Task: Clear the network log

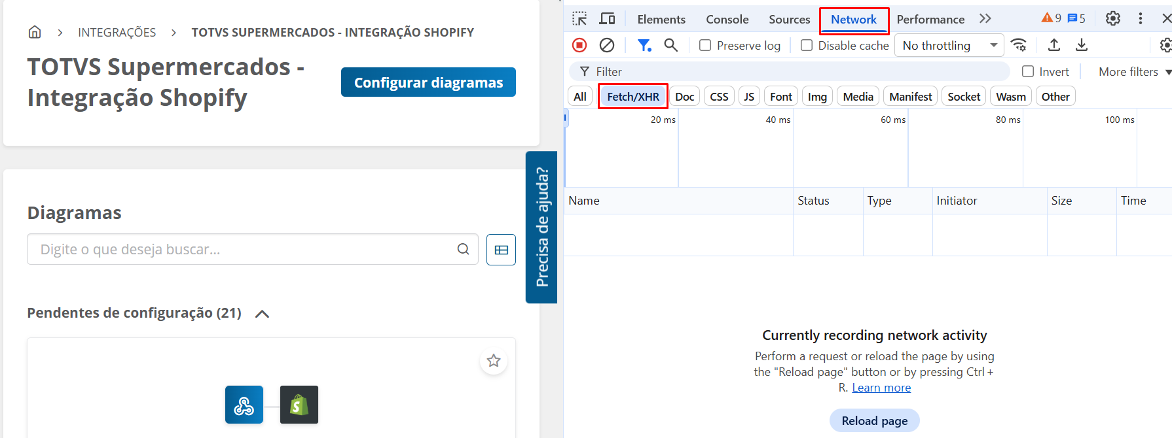Action: click(x=607, y=45)
